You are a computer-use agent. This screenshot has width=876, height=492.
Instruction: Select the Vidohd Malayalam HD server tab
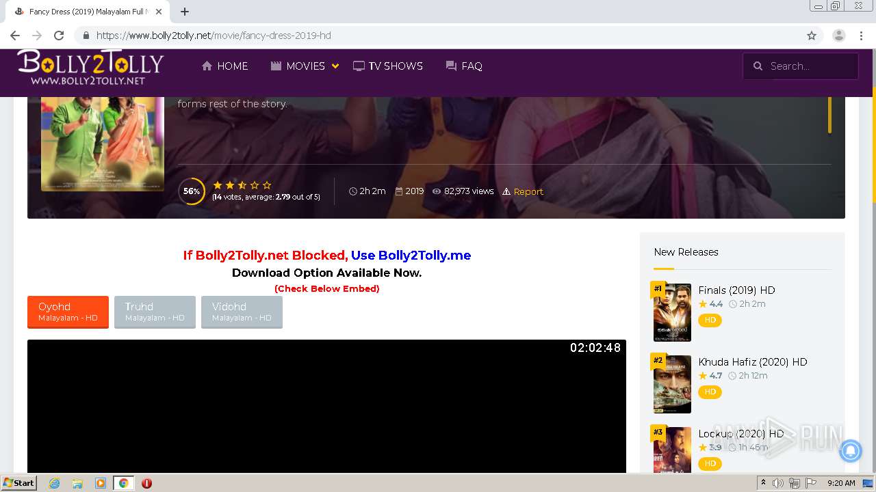click(242, 312)
